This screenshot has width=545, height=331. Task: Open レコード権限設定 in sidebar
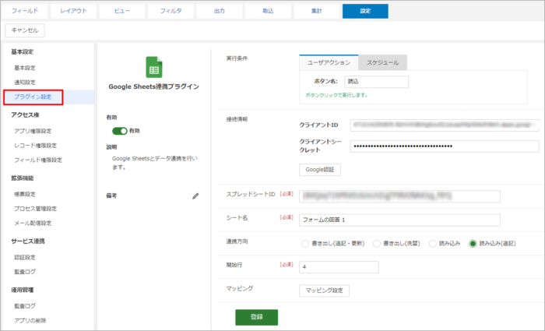coord(36,146)
